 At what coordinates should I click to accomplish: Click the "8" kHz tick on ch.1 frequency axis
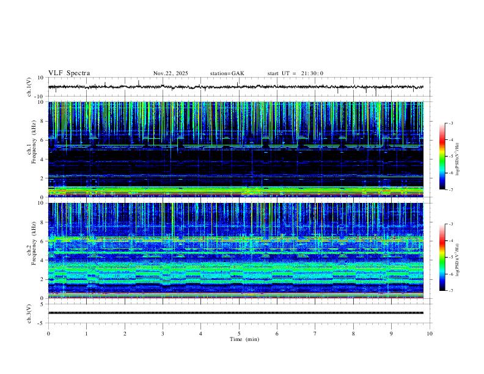pos(42,121)
